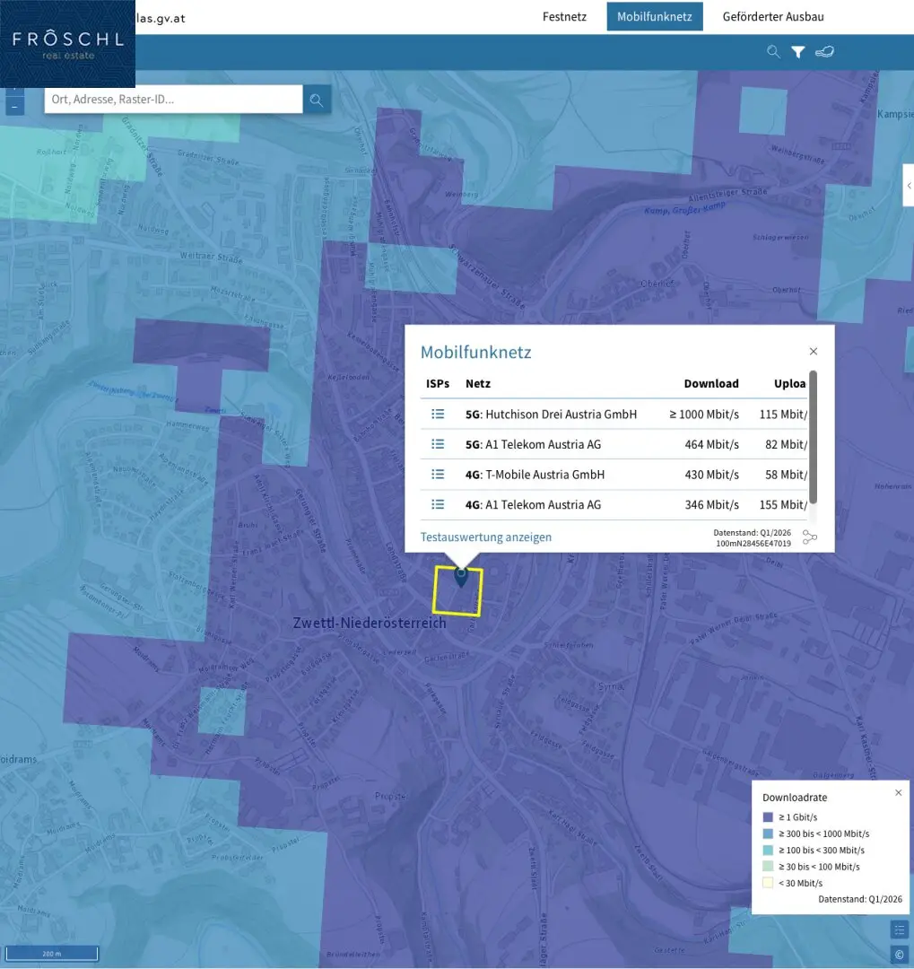Click the < 30 Mbit/s legend swatch

768,883
